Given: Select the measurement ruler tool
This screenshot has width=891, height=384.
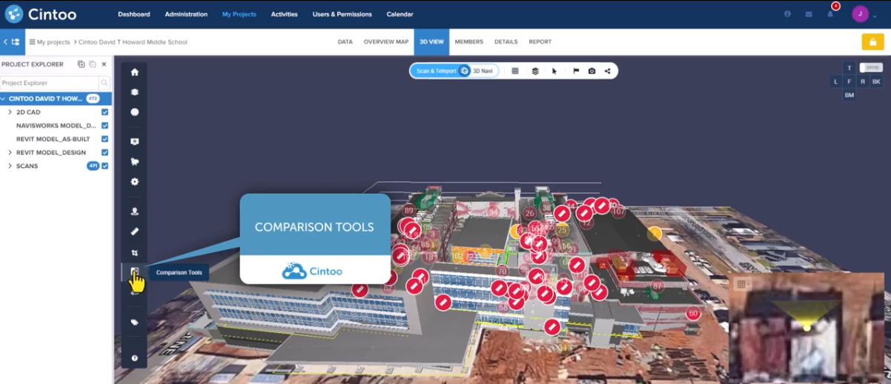Looking at the screenshot, I should (x=134, y=232).
